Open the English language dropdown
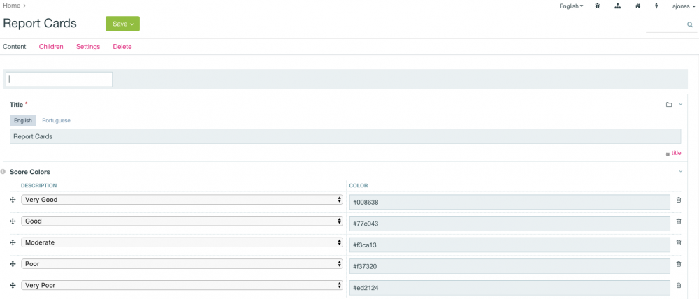Viewport: 699px width, 299px height. pyautogui.click(x=571, y=6)
